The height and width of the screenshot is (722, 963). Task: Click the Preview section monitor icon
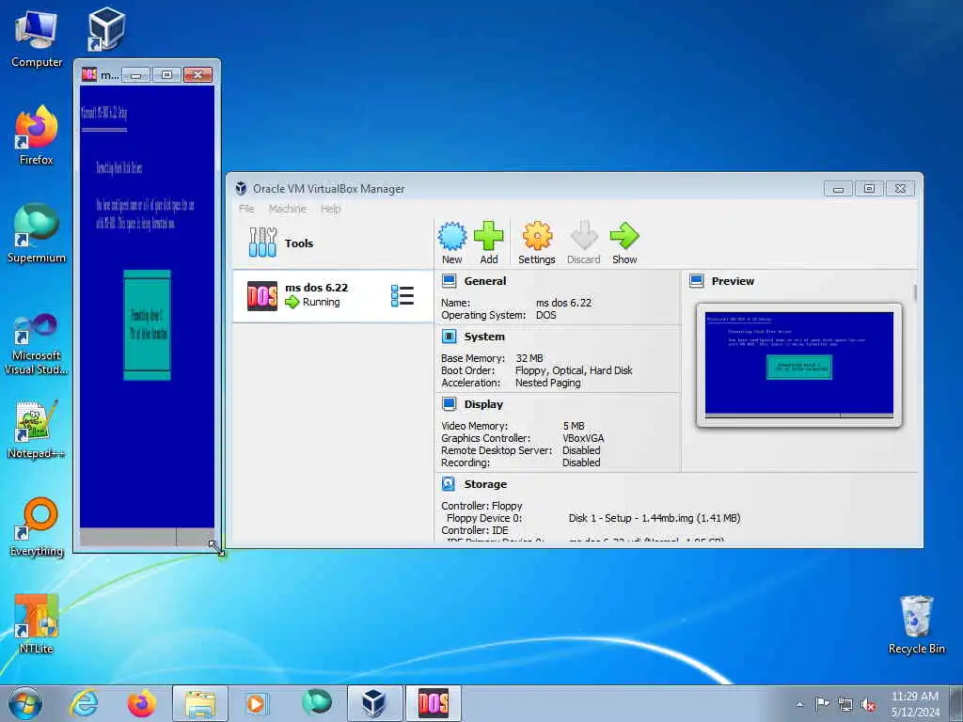(x=697, y=281)
